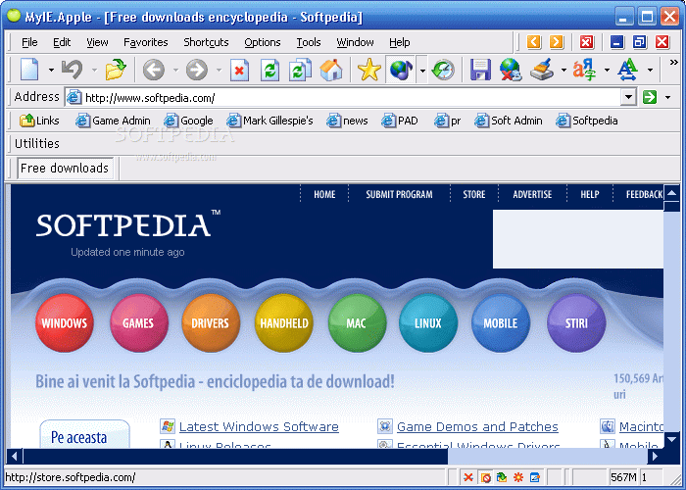Click the paintbrush cleanup icon
Viewport: 686px width, 490px height.
click(541, 70)
